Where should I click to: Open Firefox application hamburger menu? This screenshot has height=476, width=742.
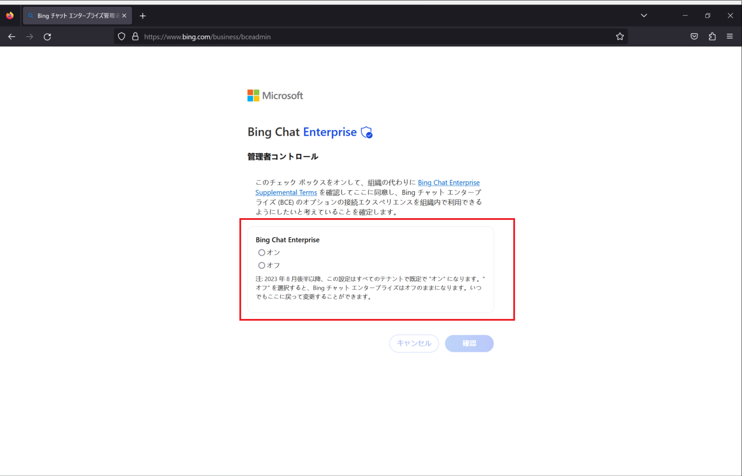point(730,36)
